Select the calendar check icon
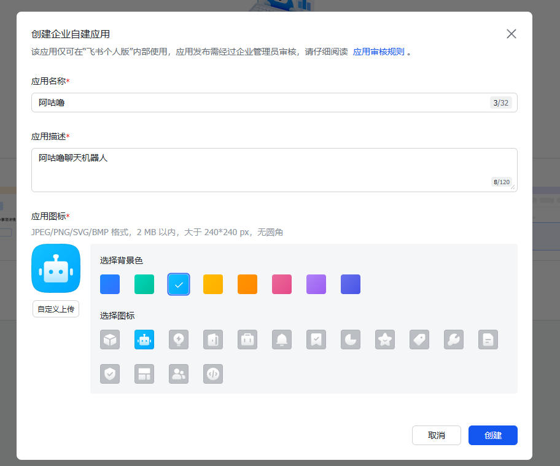This screenshot has height=466, width=560. click(x=316, y=340)
